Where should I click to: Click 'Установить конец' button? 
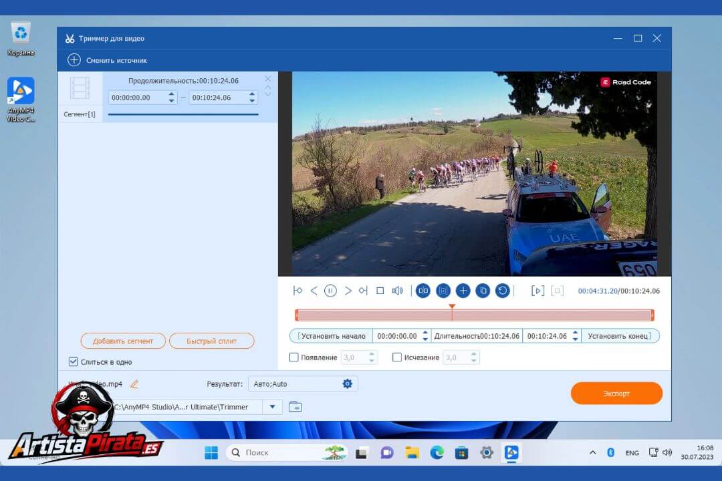pos(620,336)
